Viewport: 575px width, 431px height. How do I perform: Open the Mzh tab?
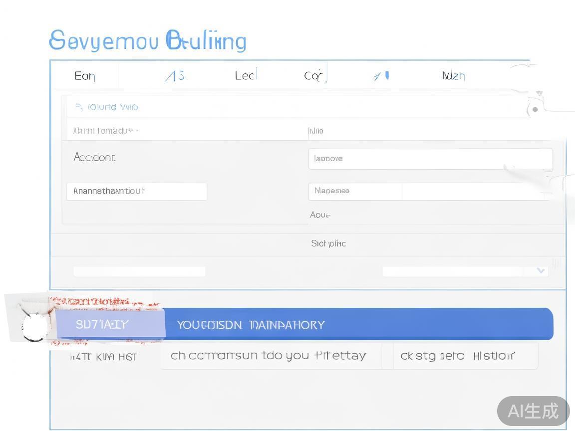point(453,76)
